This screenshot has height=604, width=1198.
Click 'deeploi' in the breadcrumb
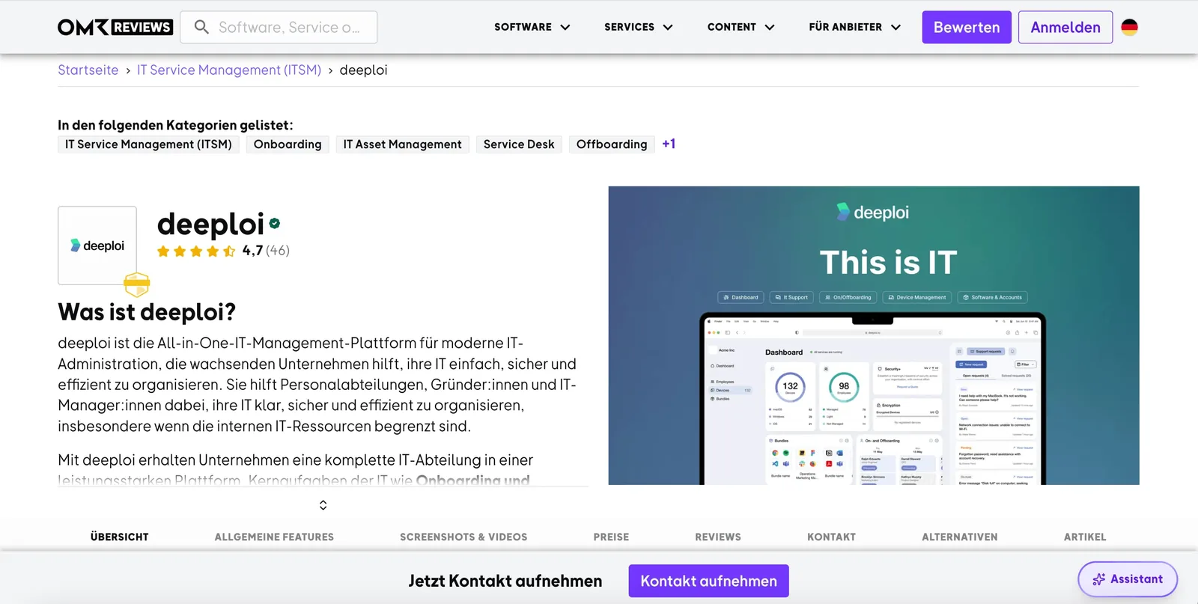tap(363, 70)
